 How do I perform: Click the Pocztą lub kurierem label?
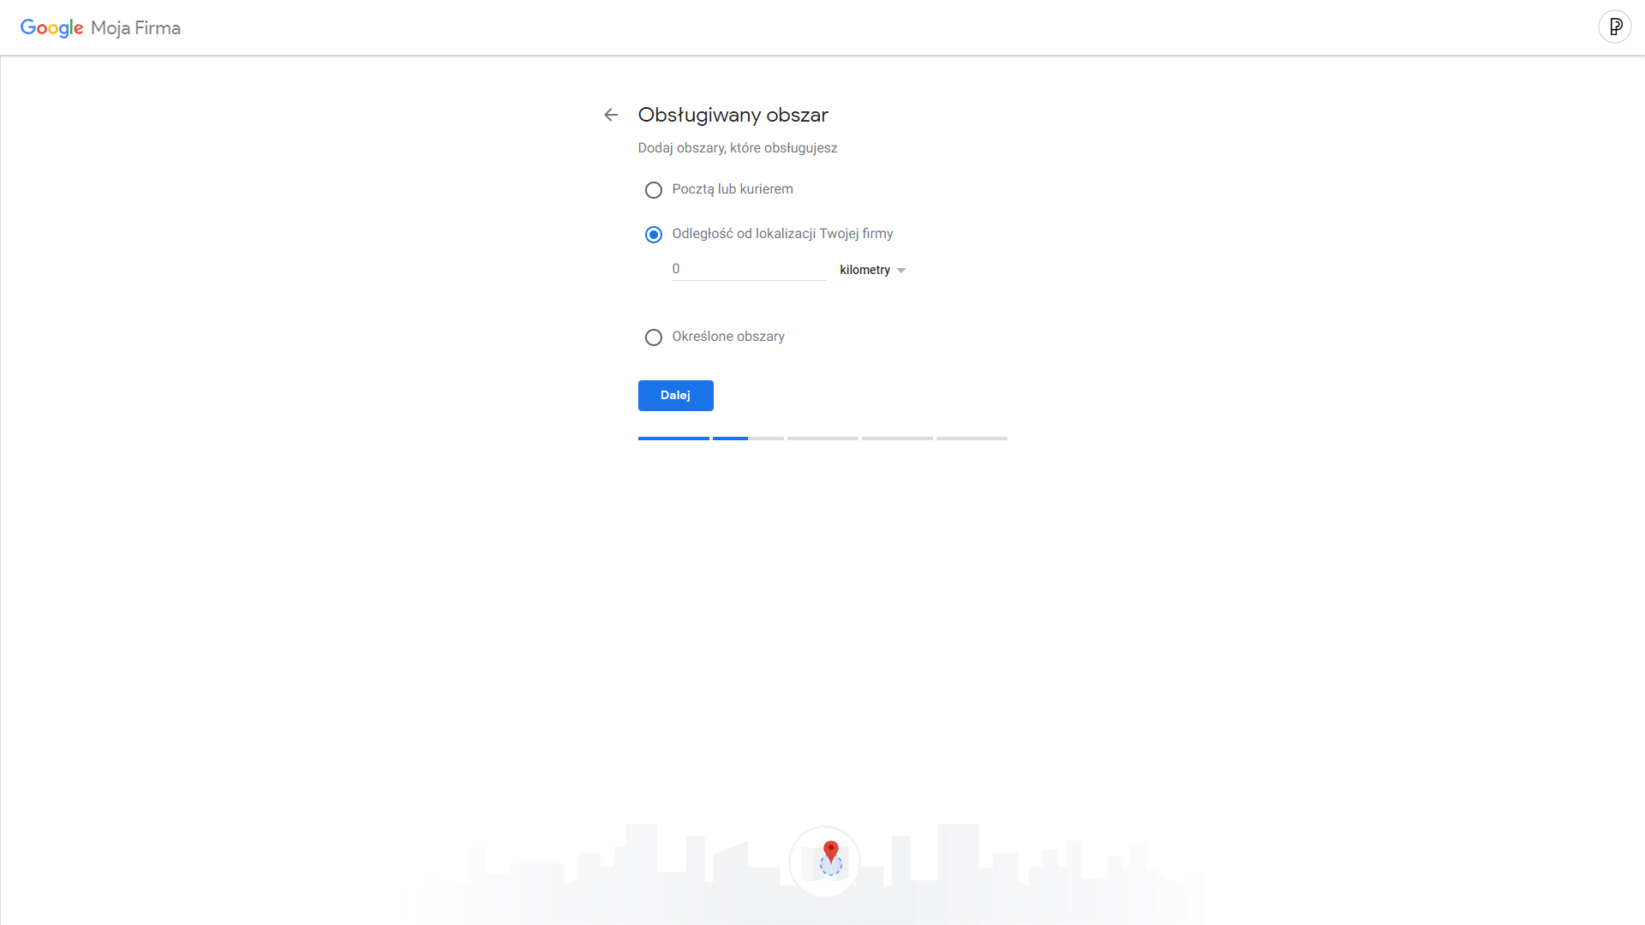tap(733, 189)
